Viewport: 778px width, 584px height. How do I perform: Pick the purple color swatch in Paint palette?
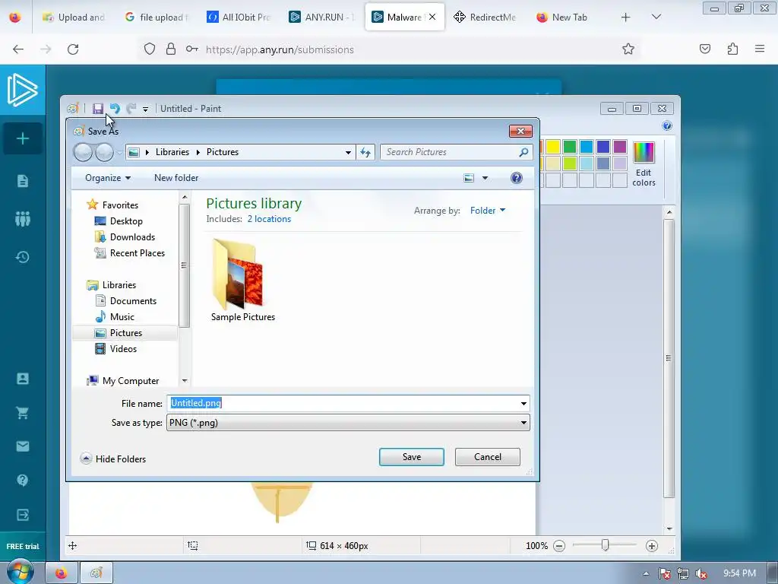[620, 147]
